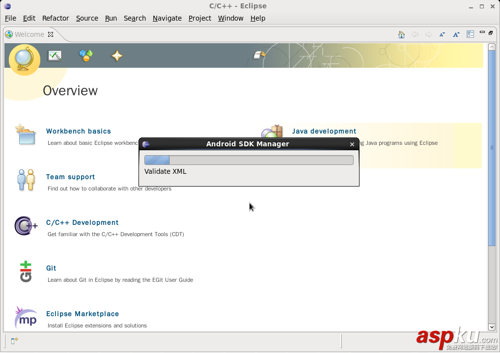Click the Home icon on the Welcome toolbar
The height and width of the screenshot is (353, 500).
(401, 34)
